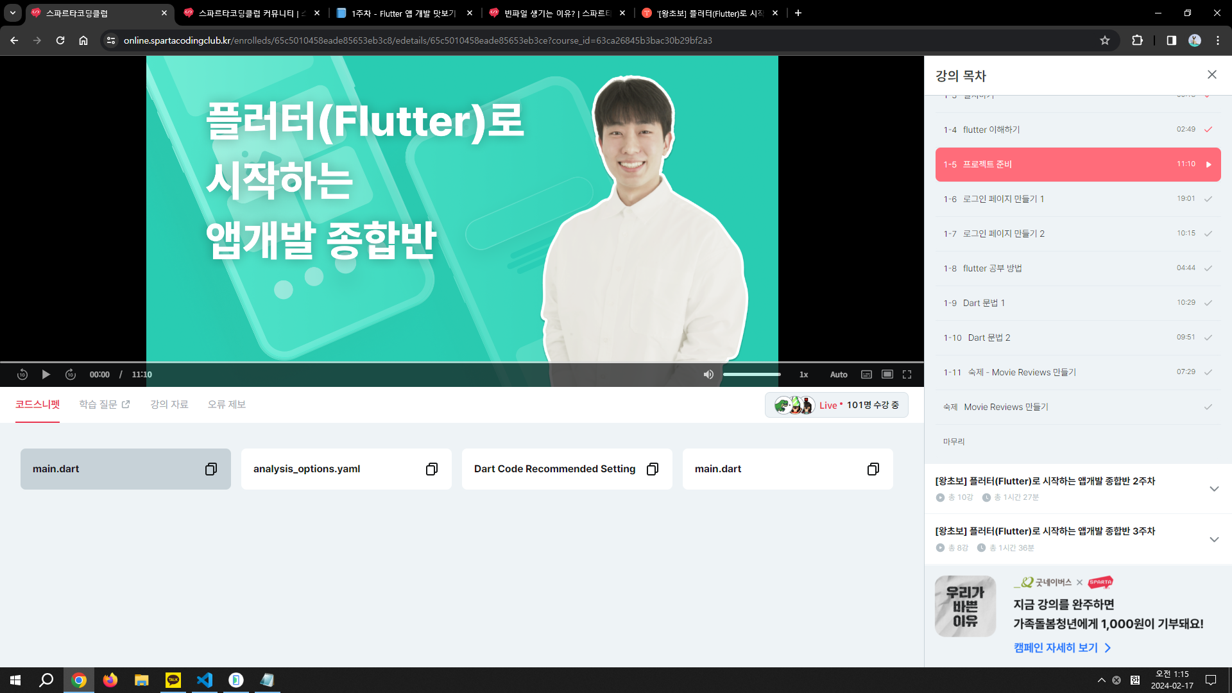This screenshot has width=1232, height=693.
Task: Copy last main.dart snippet
Action: [873, 469]
